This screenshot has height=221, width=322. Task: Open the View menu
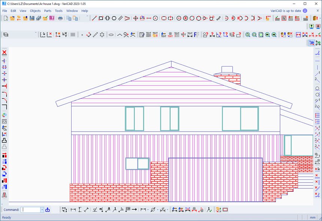[x=23, y=11]
